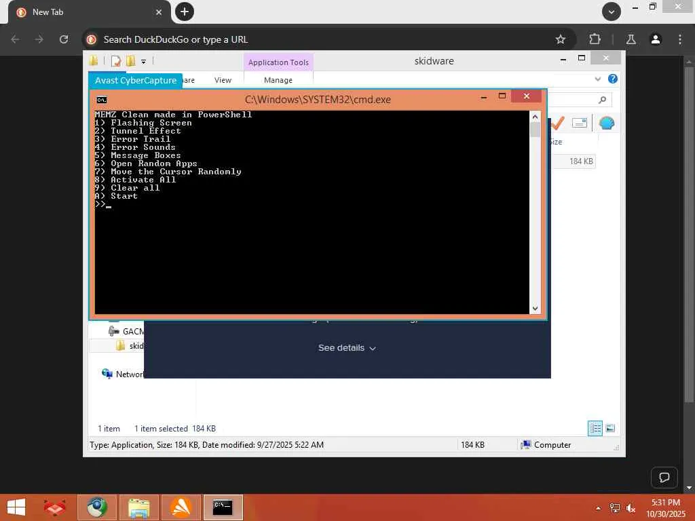Open the Customize Quick Access Toolbar dropdown
Image resolution: width=695 pixels, height=521 pixels.
click(144, 62)
